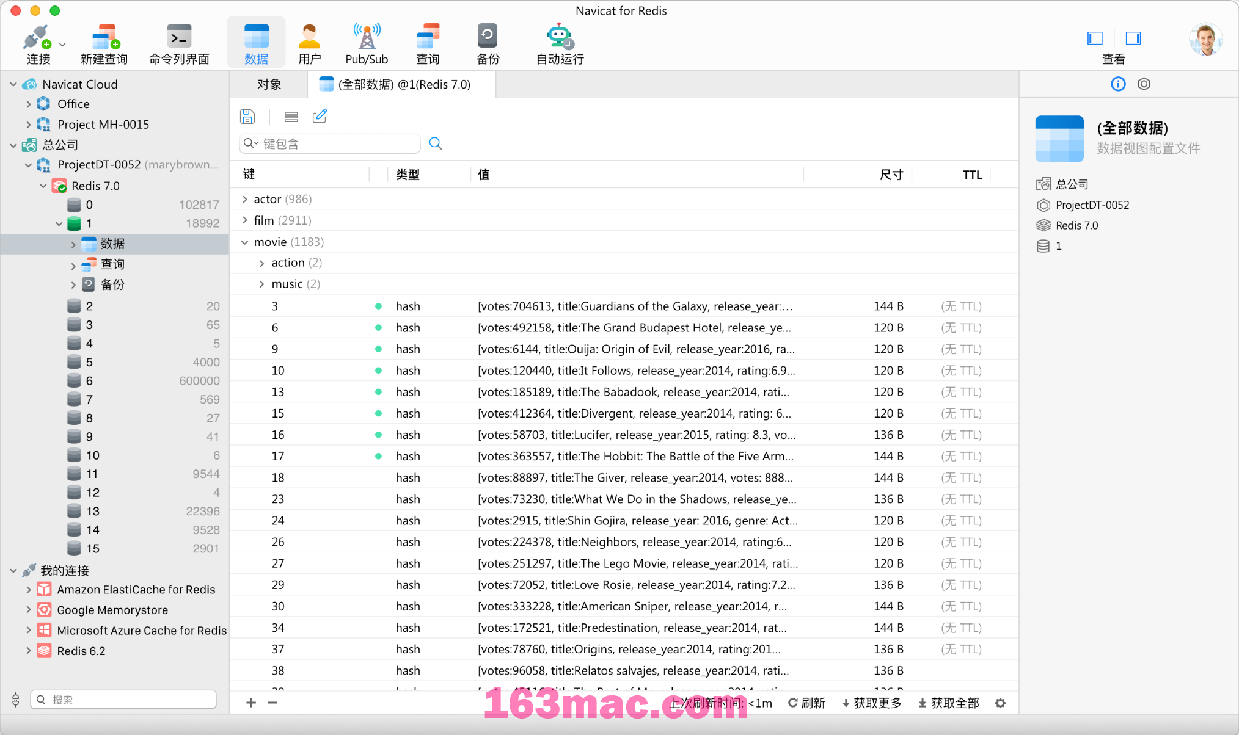Select (全部数据) @1(Redis 7.0) tab

tap(402, 84)
